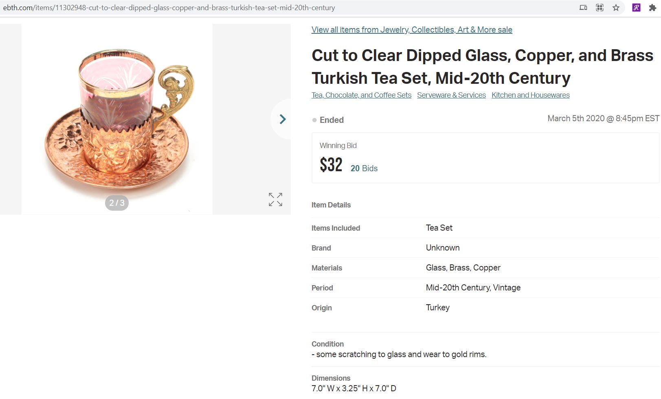Click the tea cup product photo
Screen dimensions: 661x399
coord(116,118)
